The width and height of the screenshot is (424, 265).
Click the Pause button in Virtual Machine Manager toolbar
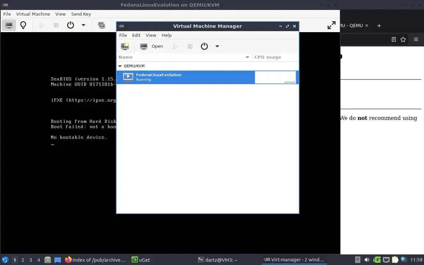(190, 46)
